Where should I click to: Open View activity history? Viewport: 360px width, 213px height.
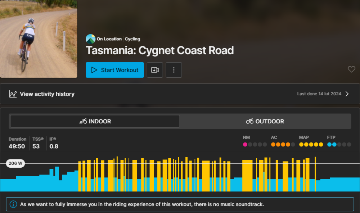click(47, 94)
